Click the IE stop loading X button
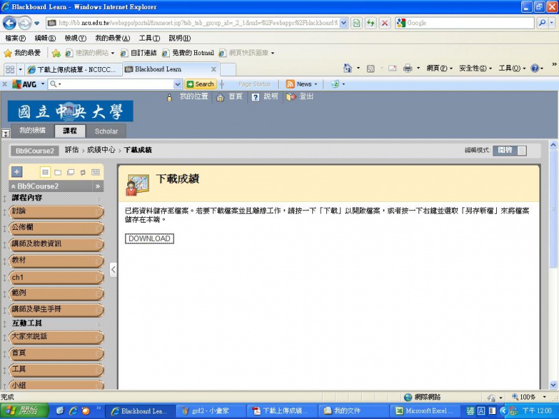This screenshot has height=419, width=559. coord(384,23)
